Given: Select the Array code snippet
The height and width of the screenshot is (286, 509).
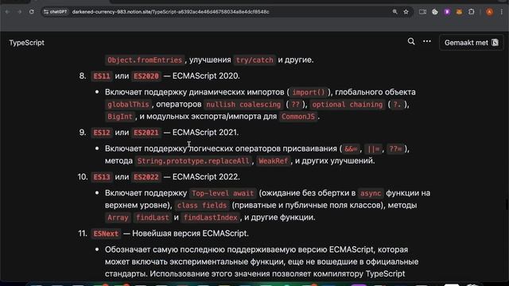Looking at the screenshot, I should 118,218.
